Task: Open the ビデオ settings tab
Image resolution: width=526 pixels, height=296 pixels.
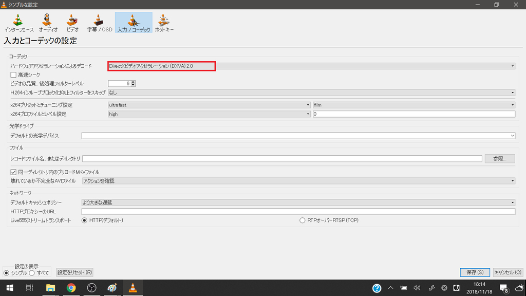Action: [x=72, y=23]
